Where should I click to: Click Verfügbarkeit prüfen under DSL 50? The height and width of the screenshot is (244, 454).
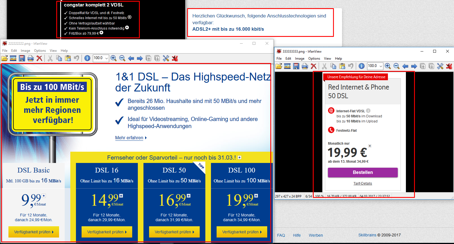point(174,232)
